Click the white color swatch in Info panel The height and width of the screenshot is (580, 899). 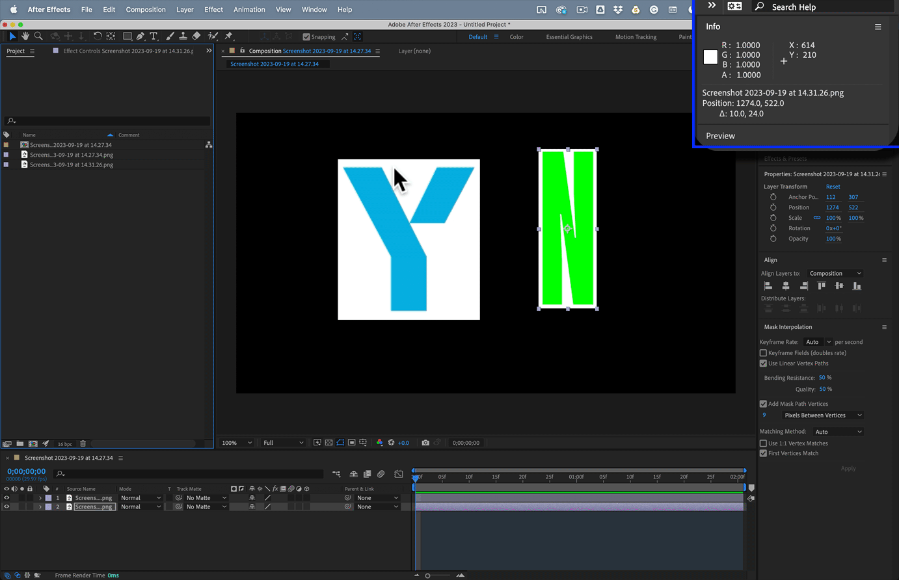710,57
